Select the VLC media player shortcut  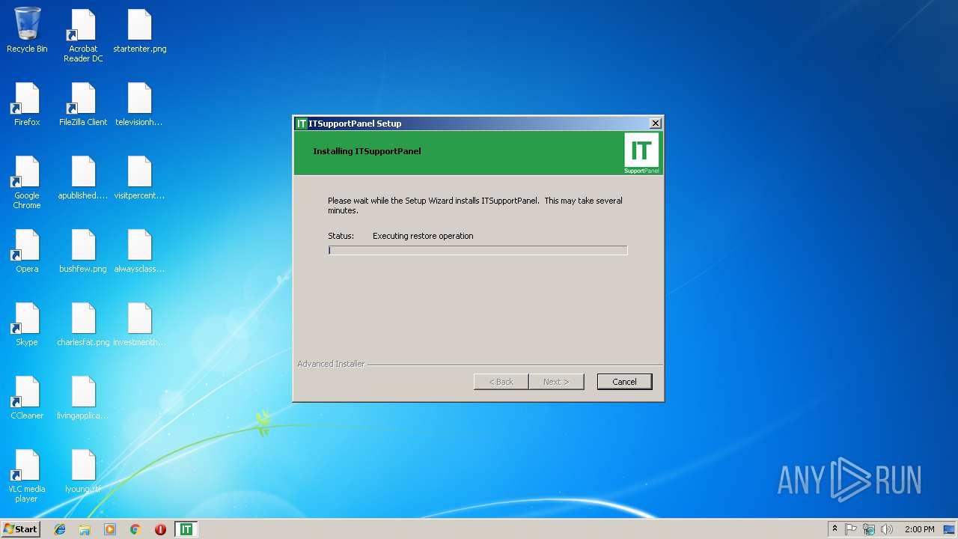coord(27,476)
